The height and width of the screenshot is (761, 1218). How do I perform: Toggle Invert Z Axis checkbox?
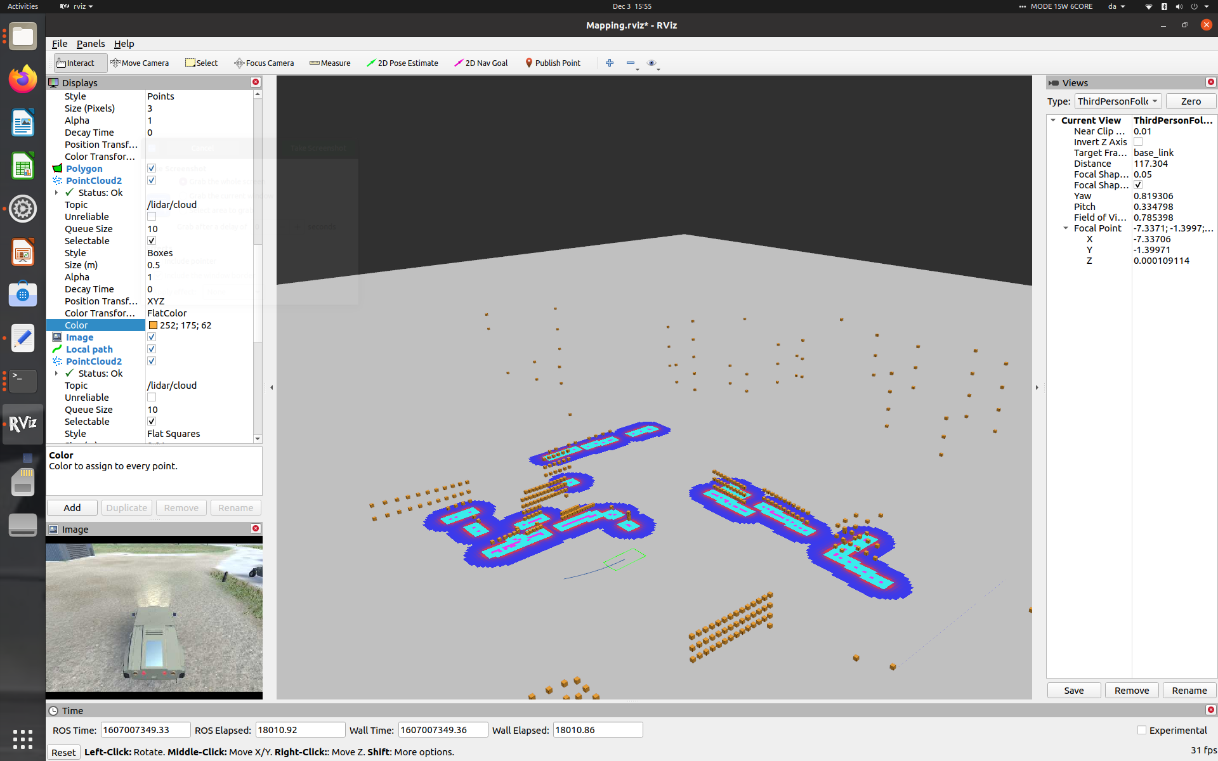(x=1138, y=142)
